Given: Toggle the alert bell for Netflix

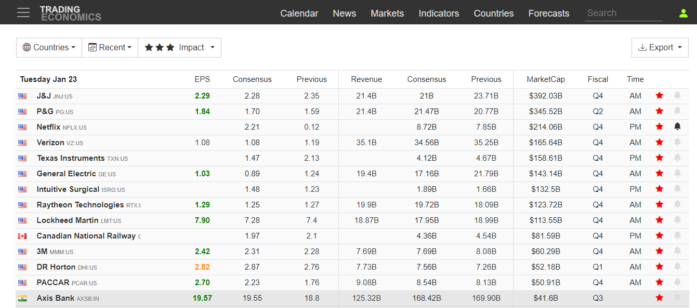Looking at the screenshot, I should pos(677,127).
